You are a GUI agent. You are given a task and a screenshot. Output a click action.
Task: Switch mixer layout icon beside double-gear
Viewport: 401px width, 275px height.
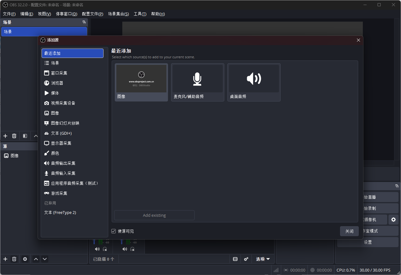(x=235, y=259)
